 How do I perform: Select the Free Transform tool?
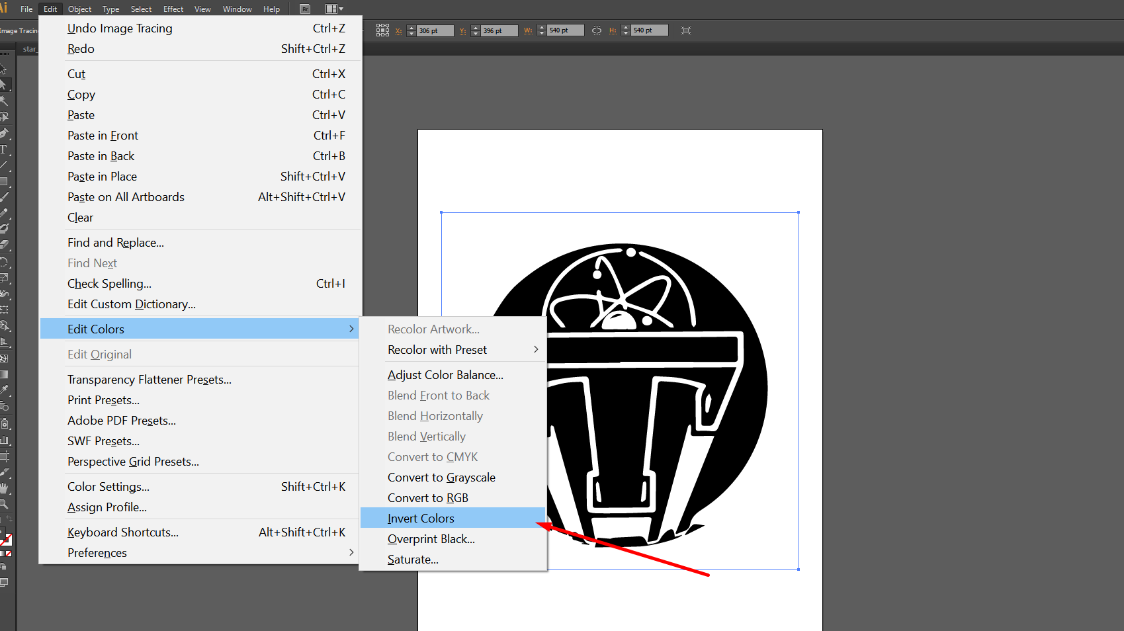pyautogui.click(x=4, y=310)
